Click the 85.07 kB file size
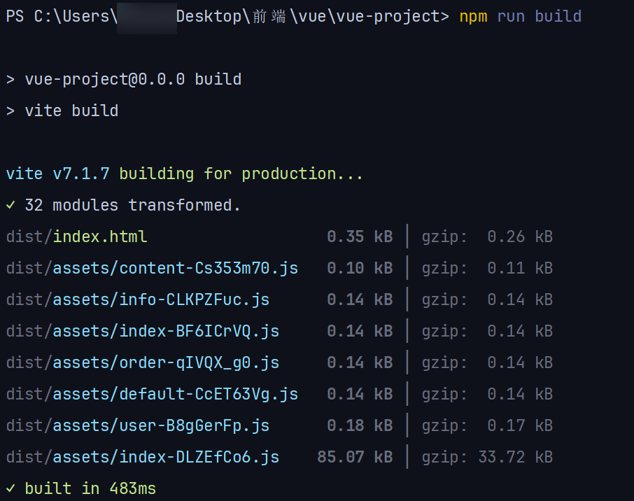 (x=355, y=457)
